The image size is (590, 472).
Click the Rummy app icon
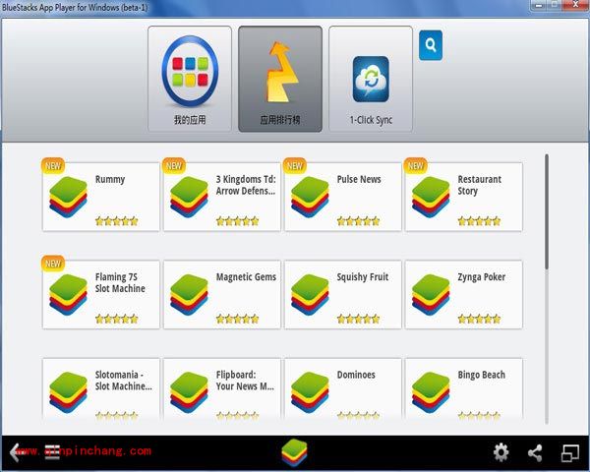click(x=68, y=197)
